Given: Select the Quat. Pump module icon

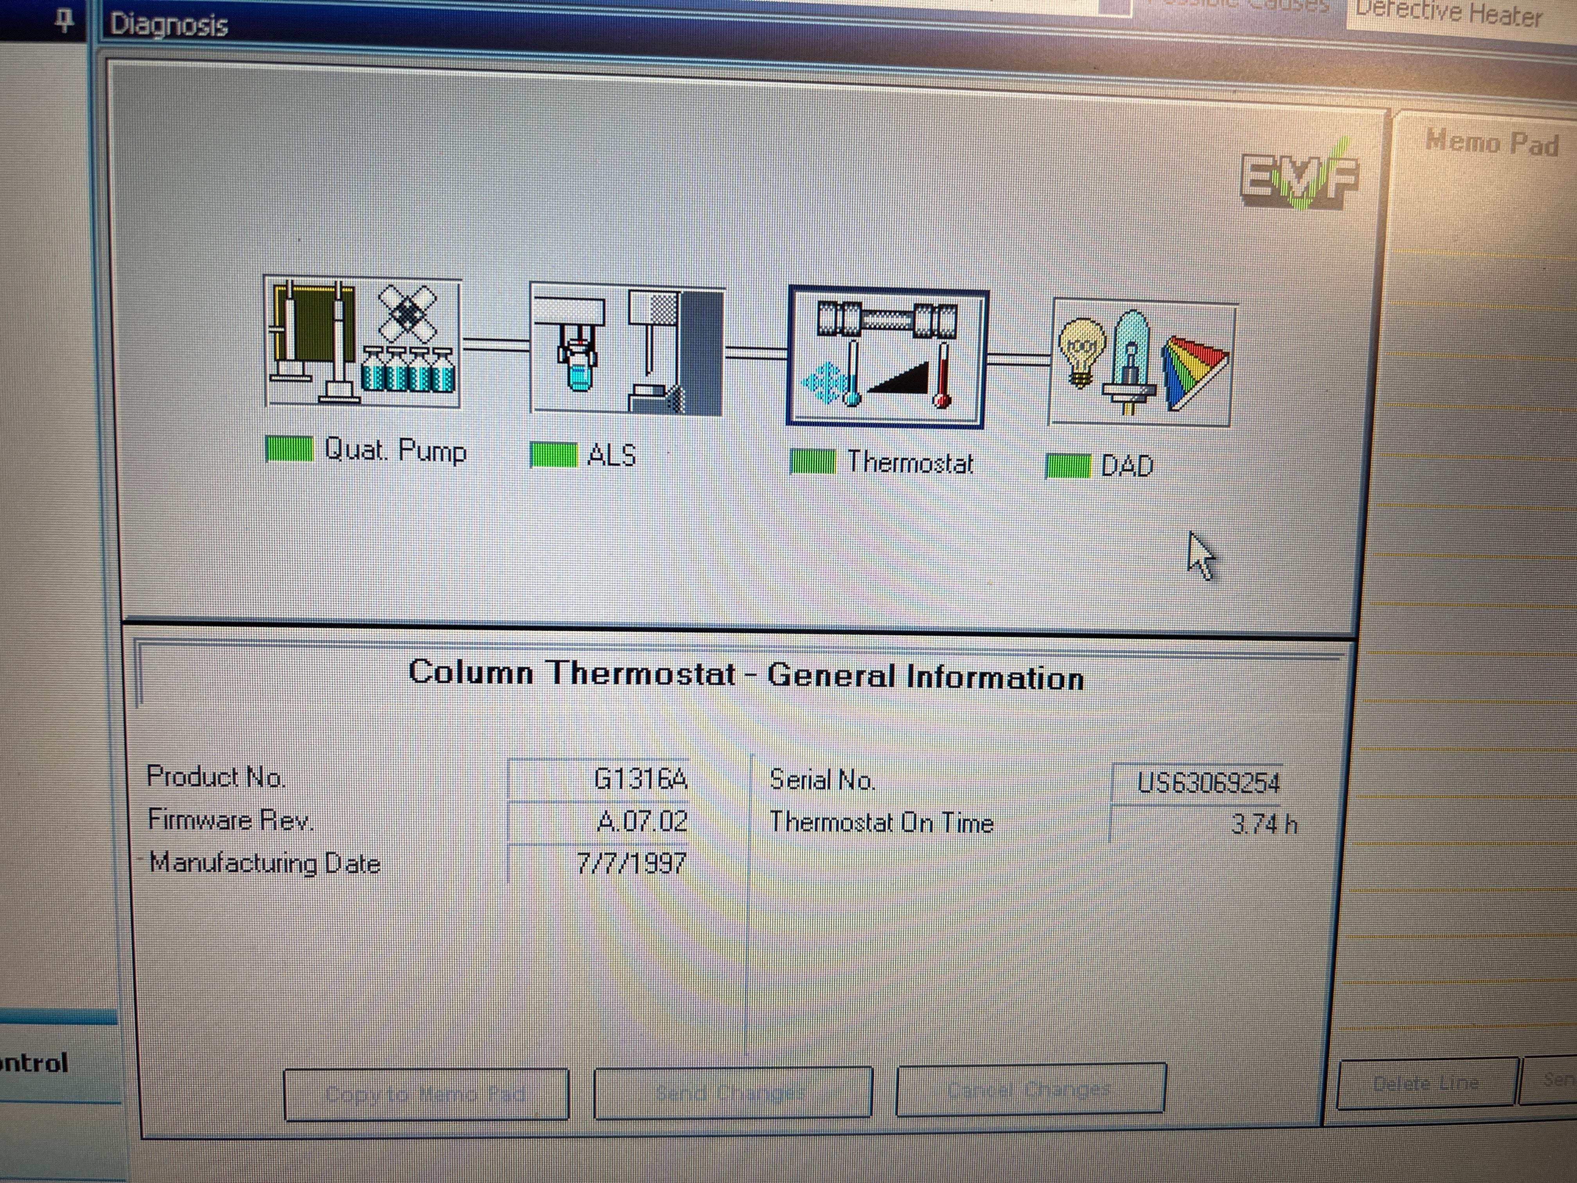Looking at the screenshot, I should tap(363, 342).
